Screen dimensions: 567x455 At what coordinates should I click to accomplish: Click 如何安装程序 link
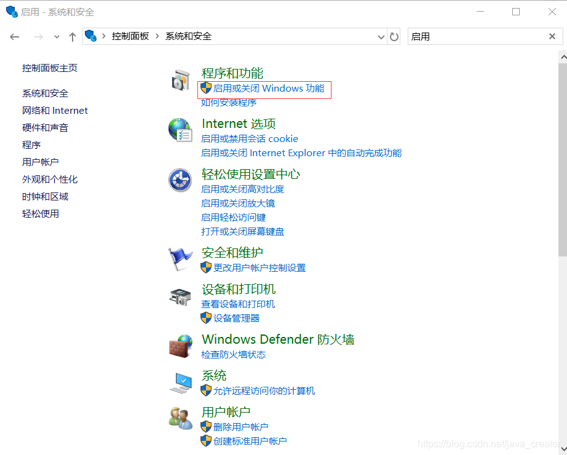pos(229,102)
